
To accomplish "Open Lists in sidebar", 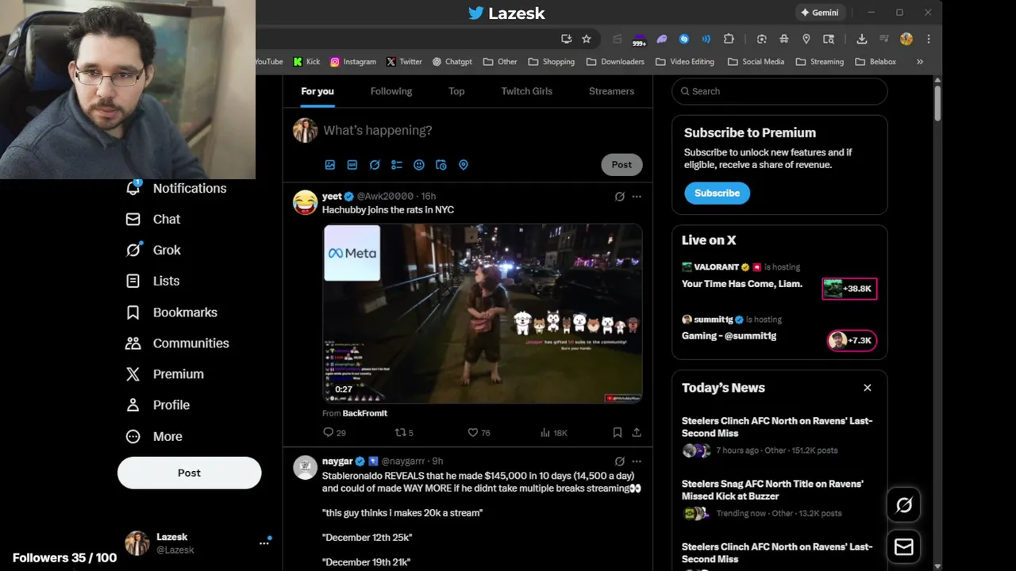I will click(153, 281).
